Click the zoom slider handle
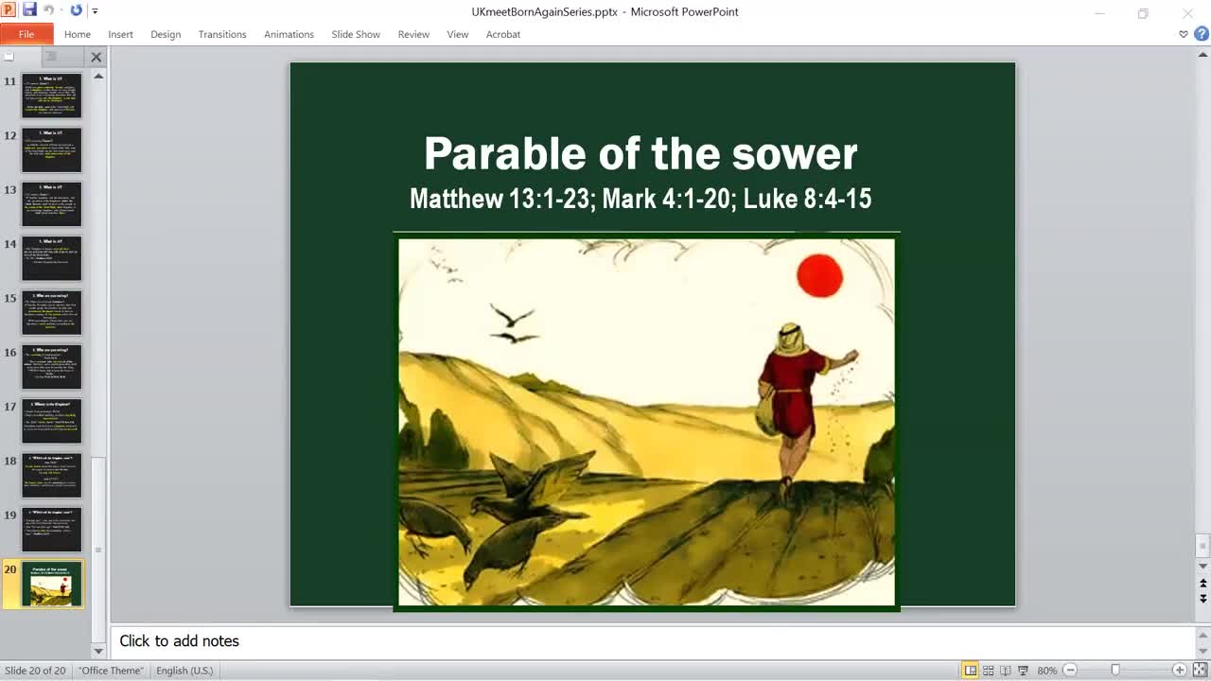The width and height of the screenshot is (1211, 681). (x=1115, y=671)
